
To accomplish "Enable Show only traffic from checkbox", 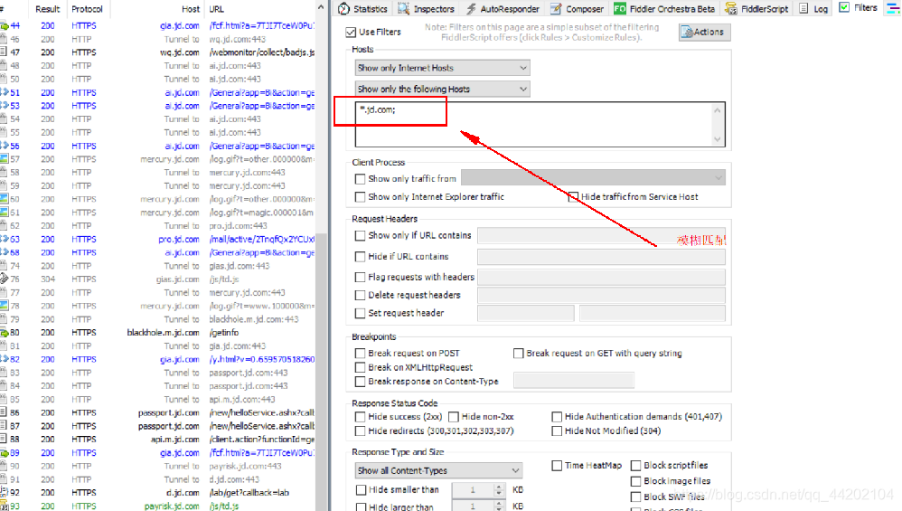I will click(360, 179).
